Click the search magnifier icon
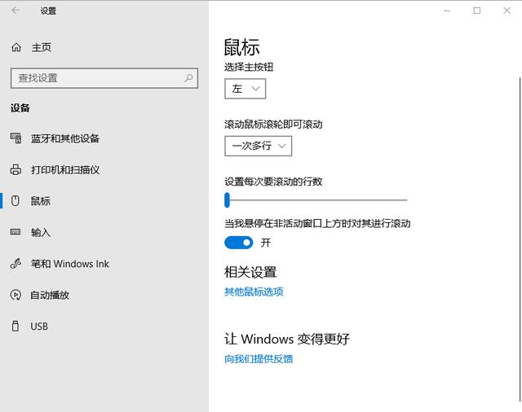Image resolution: width=522 pixels, height=412 pixels. pyautogui.click(x=188, y=78)
